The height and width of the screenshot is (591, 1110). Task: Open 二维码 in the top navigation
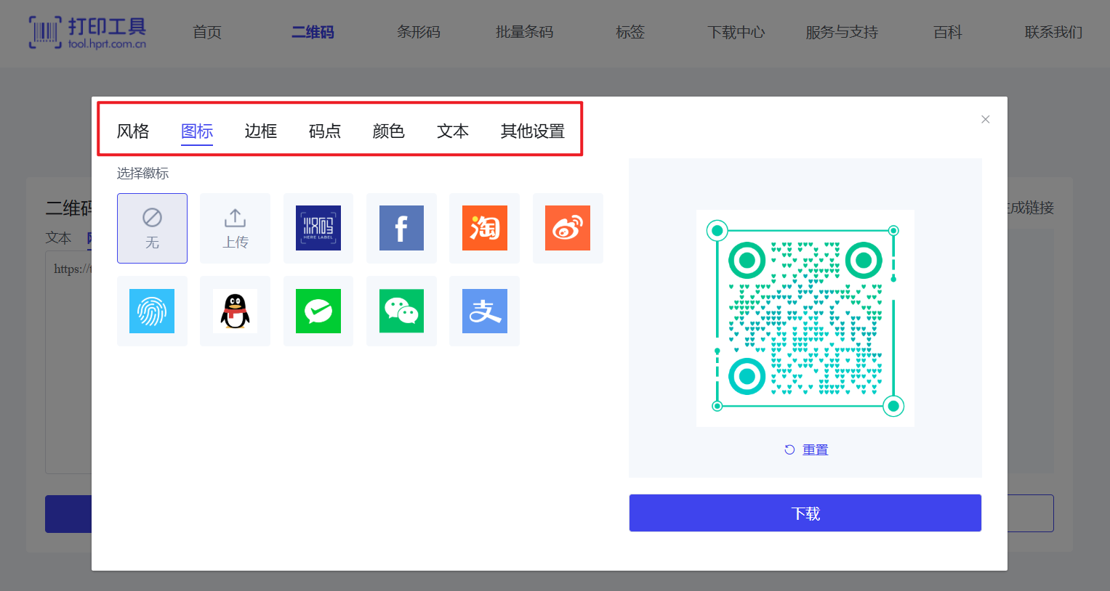tap(313, 32)
